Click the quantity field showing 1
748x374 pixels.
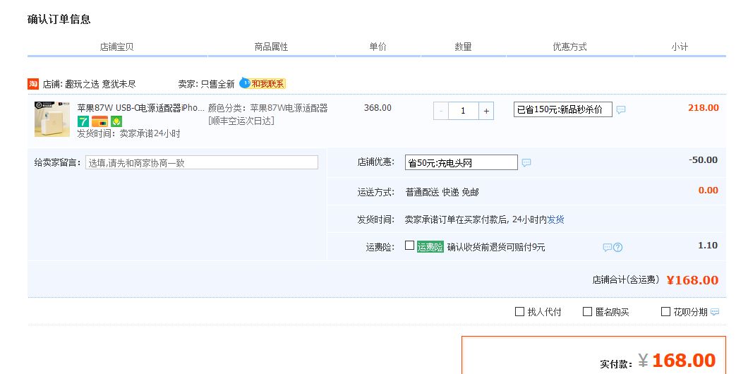(463, 111)
